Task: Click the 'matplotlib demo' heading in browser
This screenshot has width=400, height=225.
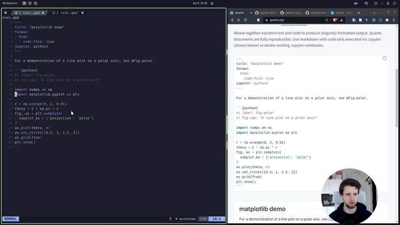Action: (262, 209)
